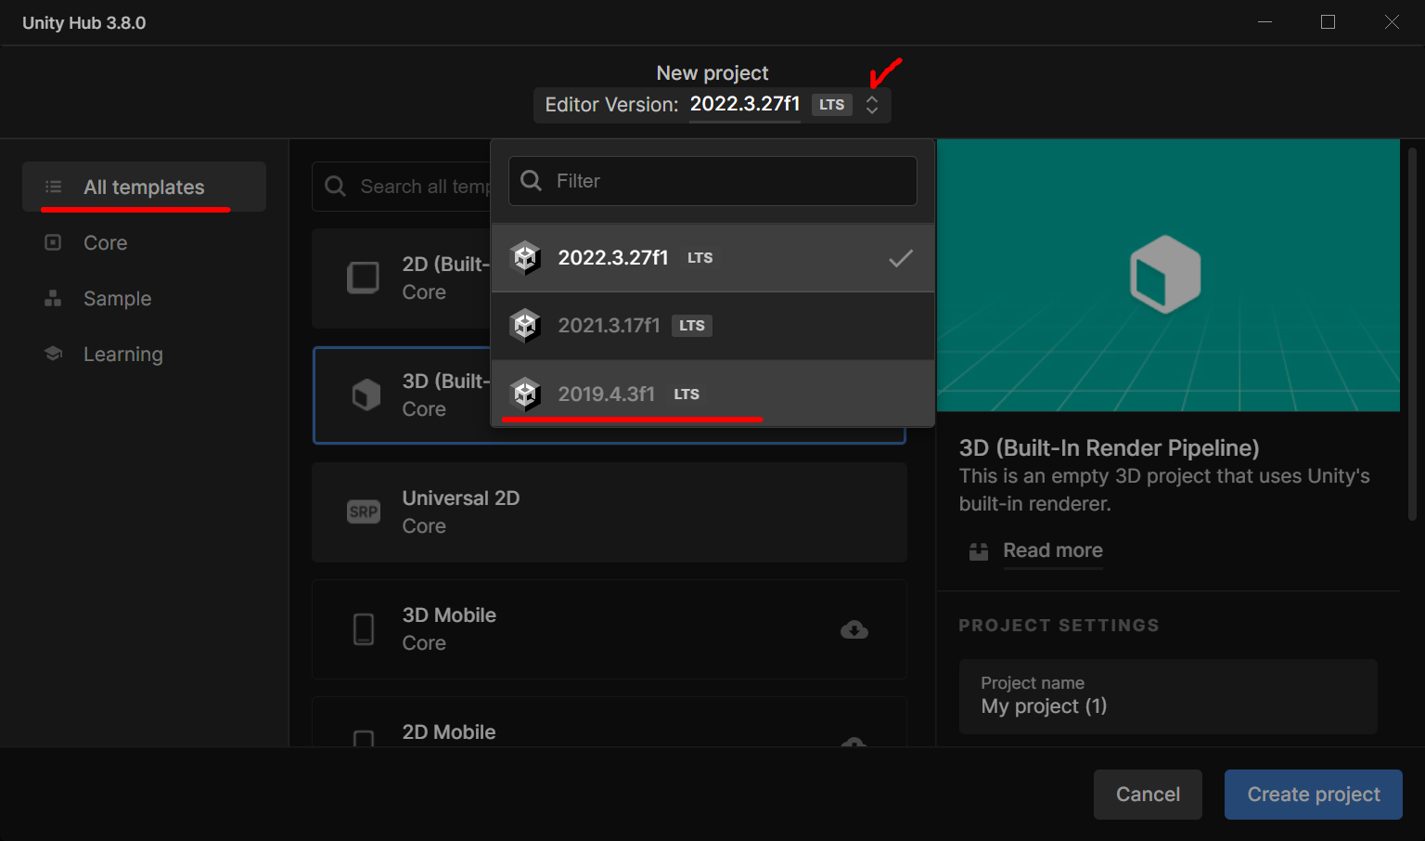The image size is (1425, 841).
Task: Click the phone icon of 3D Mobile
Action: click(364, 629)
